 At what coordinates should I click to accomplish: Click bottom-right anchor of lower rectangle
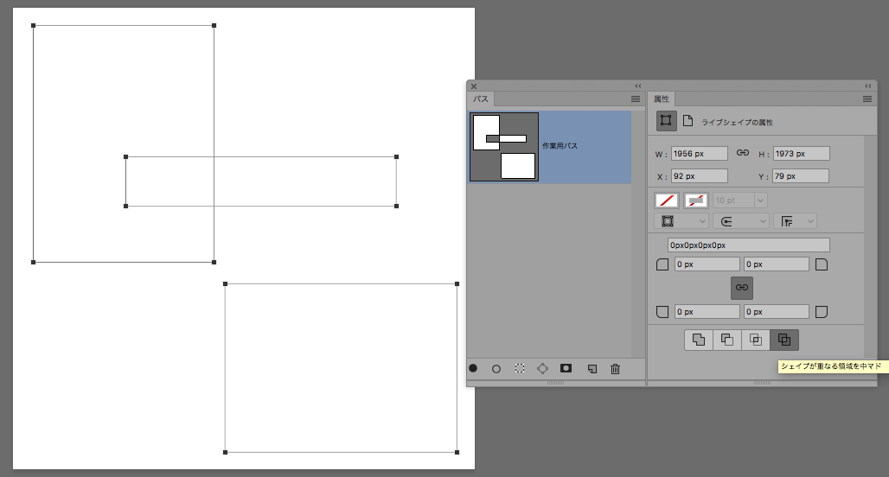tap(457, 452)
